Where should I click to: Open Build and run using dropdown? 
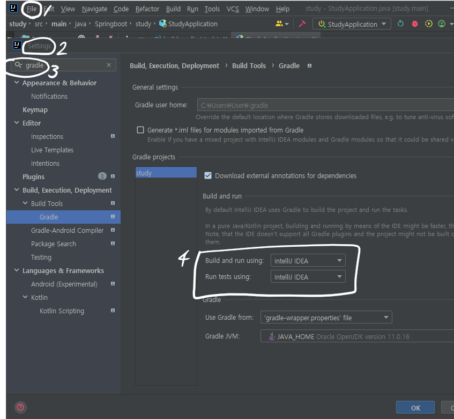click(308, 261)
